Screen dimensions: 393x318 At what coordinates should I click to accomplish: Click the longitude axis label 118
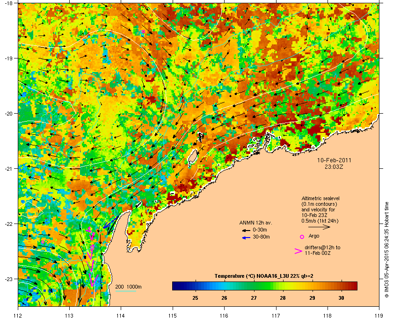(327, 315)
